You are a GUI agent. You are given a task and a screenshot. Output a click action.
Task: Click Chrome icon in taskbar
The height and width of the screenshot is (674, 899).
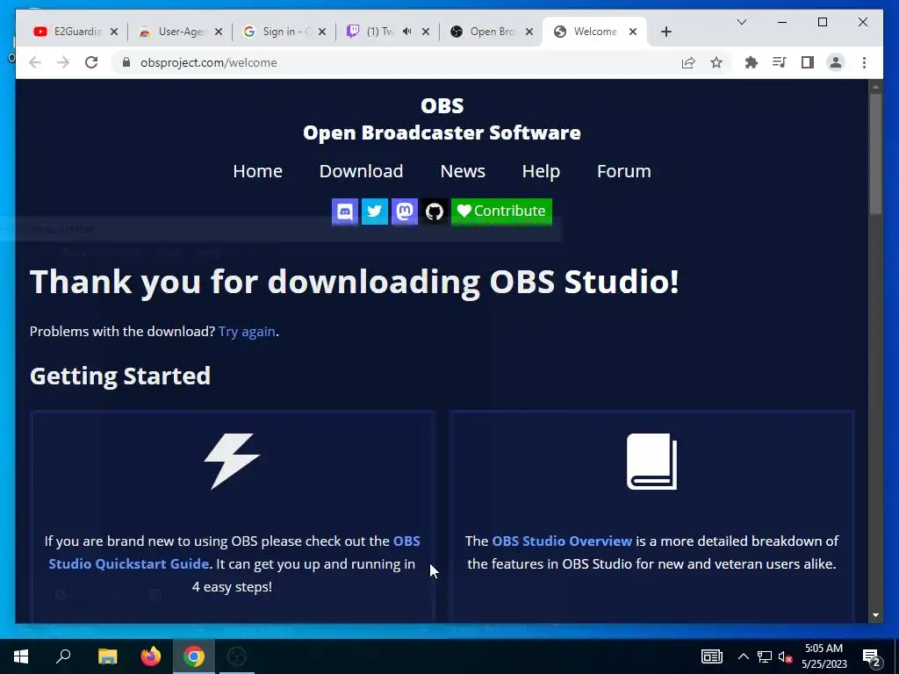coord(194,656)
